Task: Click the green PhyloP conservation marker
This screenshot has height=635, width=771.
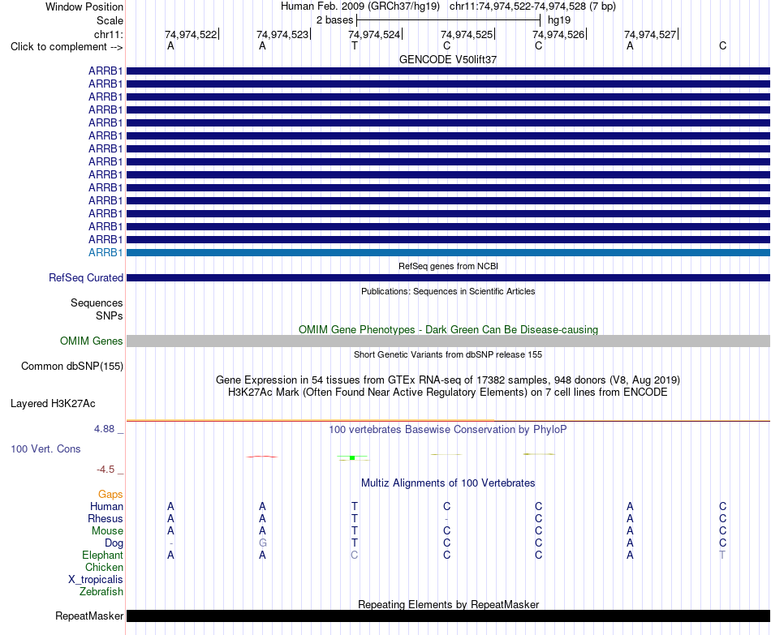Action: (352, 457)
